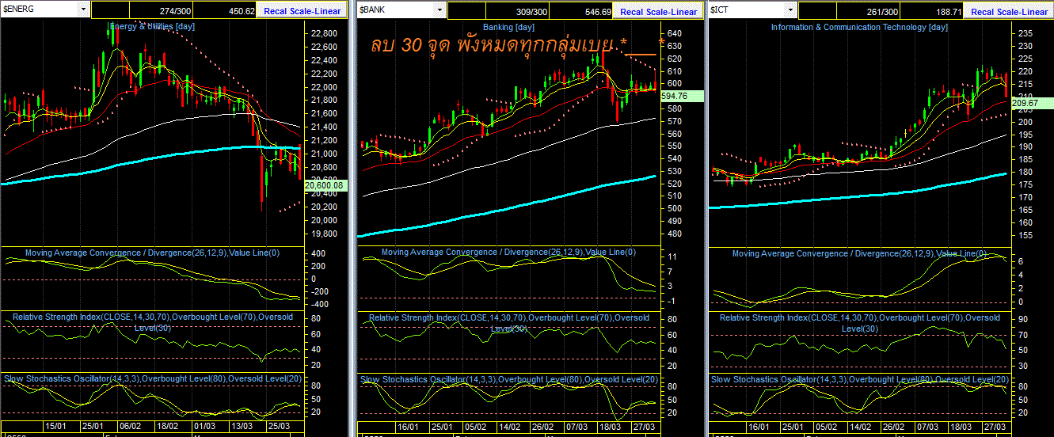
Task: Click the 14/02 date on the $BANK axis
Action: point(508,426)
